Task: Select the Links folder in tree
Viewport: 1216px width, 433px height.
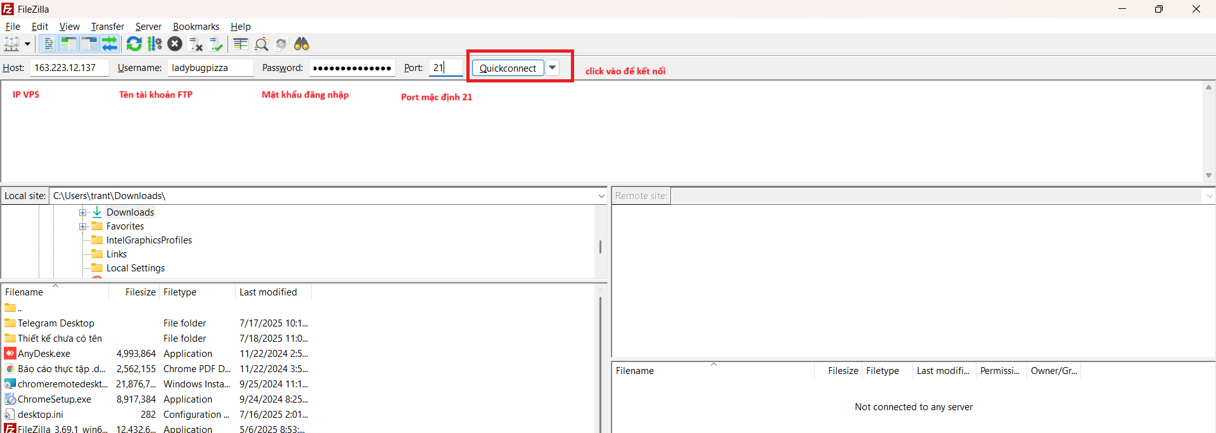Action: pos(117,254)
